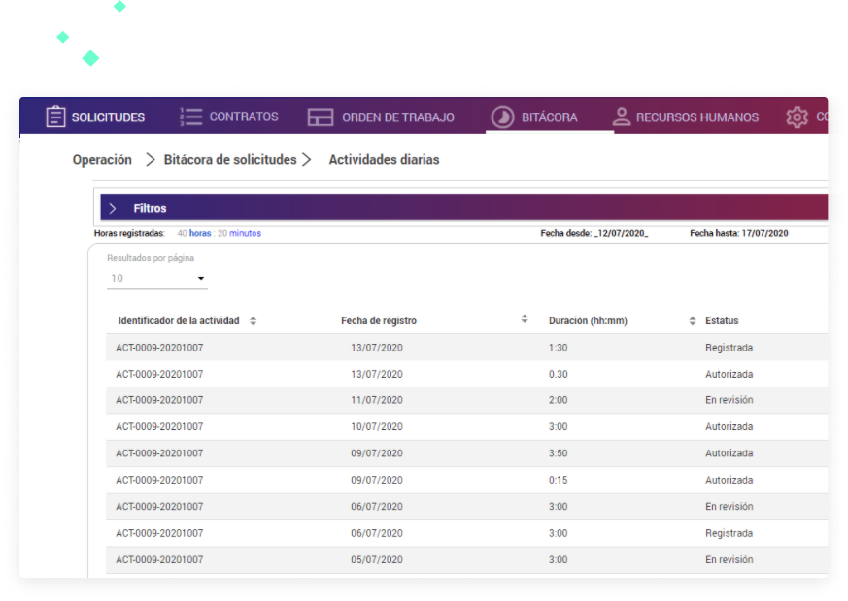Open the Resultados por página dropdown
848x601 pixels.
157,279
